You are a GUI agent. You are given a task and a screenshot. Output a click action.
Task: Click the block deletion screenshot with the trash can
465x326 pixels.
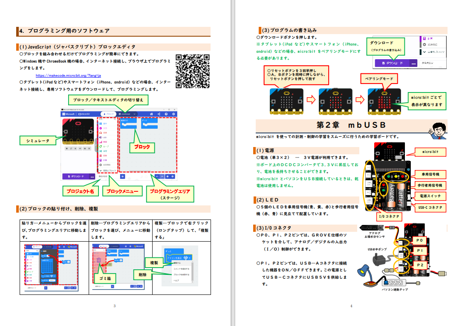(x=118, y=267)
